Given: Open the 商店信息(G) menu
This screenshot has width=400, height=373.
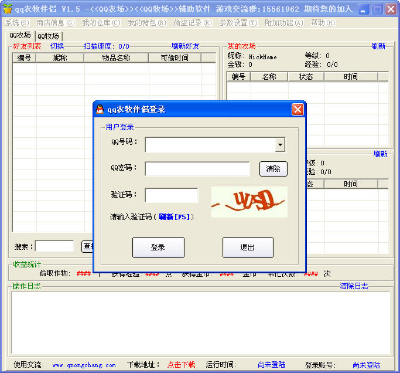Looking at the screenshot, I should [x=56, y=23].
